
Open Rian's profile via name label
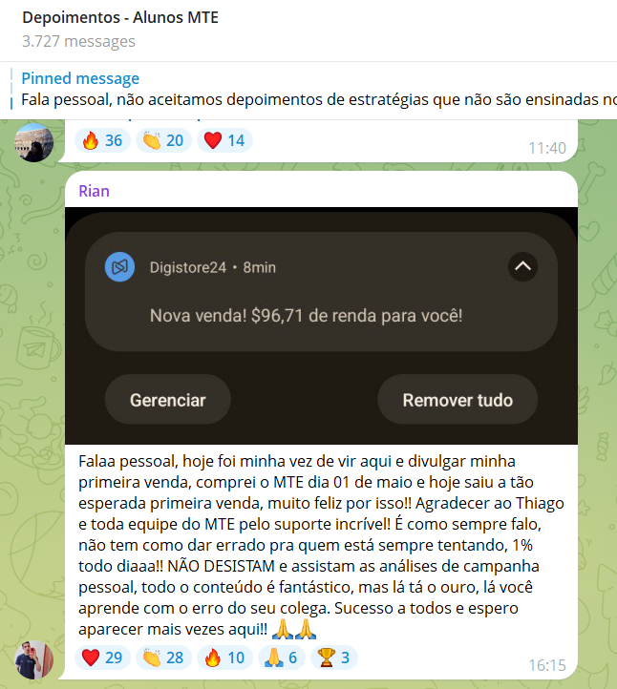click(x=94, y=191)
